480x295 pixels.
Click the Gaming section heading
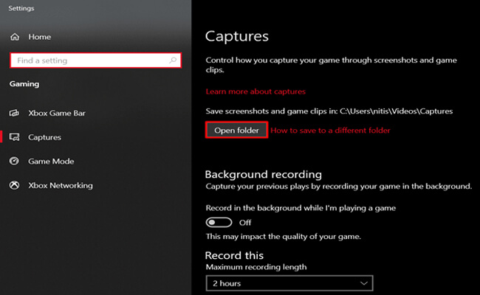[24, 84]
